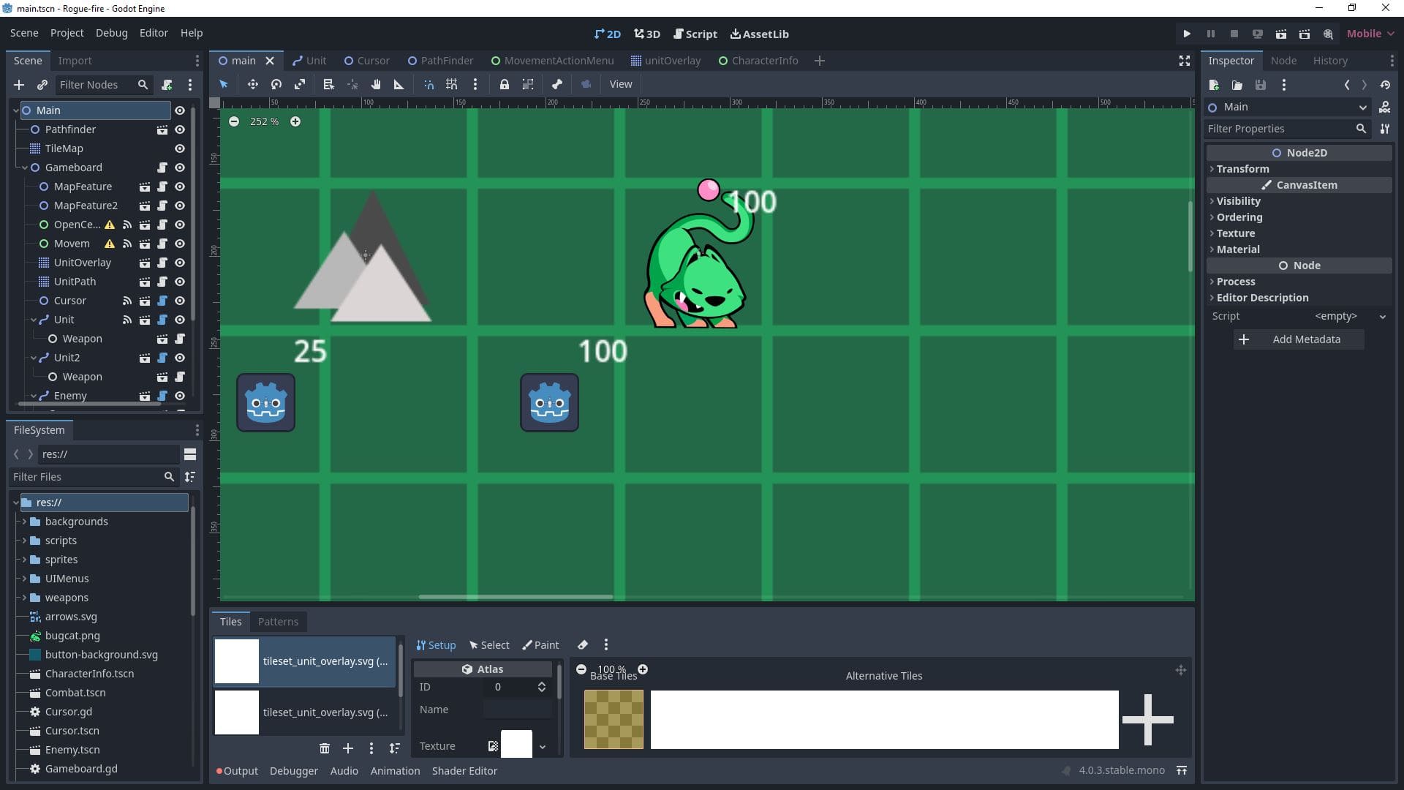Lock the selected node using the lock icon
Viewport: 1404px width, 790px height.
pyautogui.click(x=505, y=84)
